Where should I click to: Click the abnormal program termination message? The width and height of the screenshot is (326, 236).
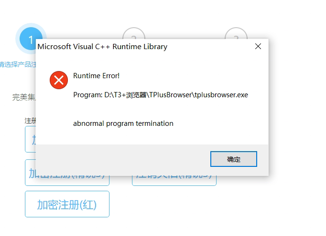click(x=123, y=123)
